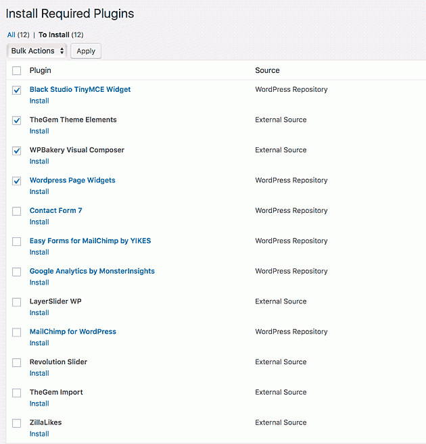The height and width of the screenshot is (444, 426).
Task: Click Install under Black Studio TinyMCE Widget
Action: point(39,101)
